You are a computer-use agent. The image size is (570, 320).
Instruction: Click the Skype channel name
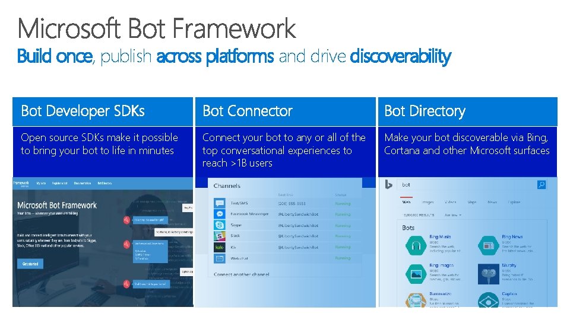click(236, 225)
